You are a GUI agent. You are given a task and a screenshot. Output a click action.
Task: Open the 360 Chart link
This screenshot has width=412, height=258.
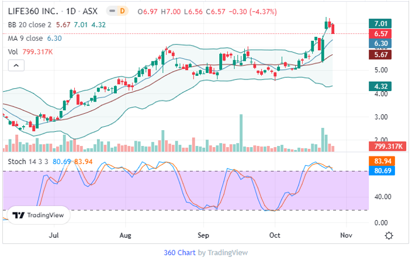pos(179,252)
